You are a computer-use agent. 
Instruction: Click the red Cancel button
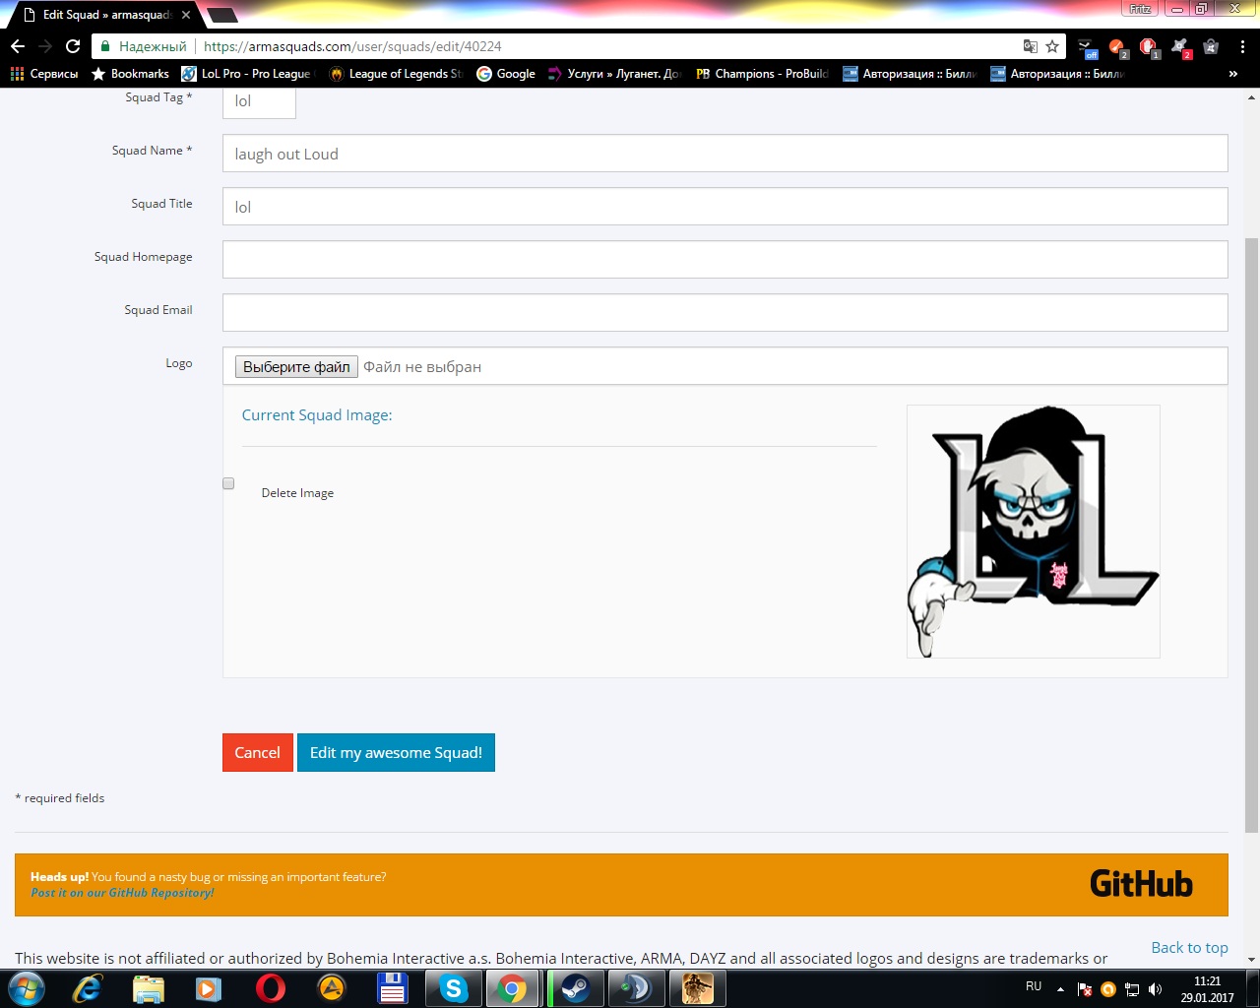258,753
